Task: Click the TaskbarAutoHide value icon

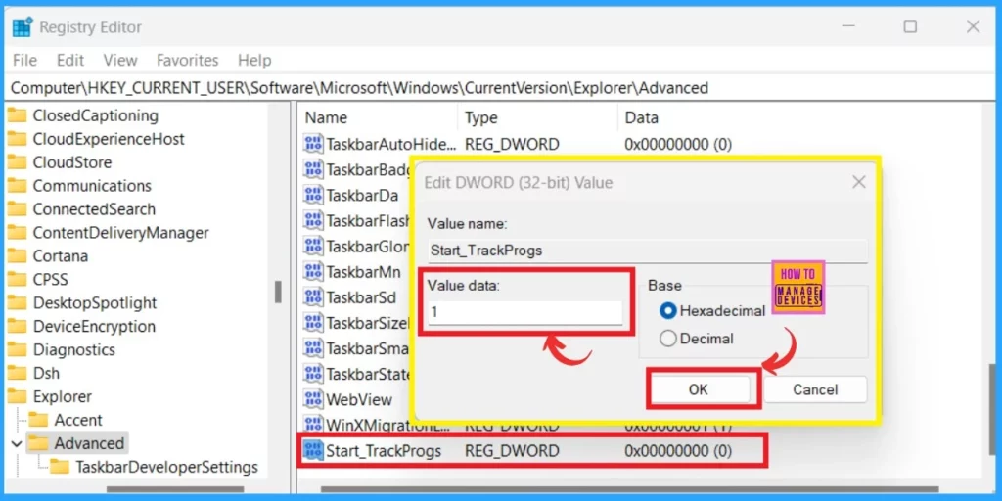Action: point(313,145)
